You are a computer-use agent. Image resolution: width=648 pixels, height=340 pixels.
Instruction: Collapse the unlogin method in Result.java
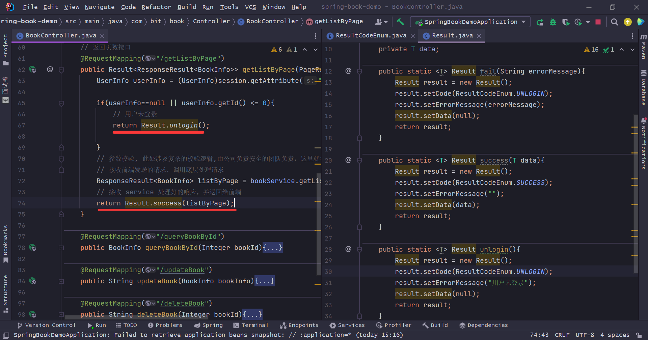click(x=359, y=250)
